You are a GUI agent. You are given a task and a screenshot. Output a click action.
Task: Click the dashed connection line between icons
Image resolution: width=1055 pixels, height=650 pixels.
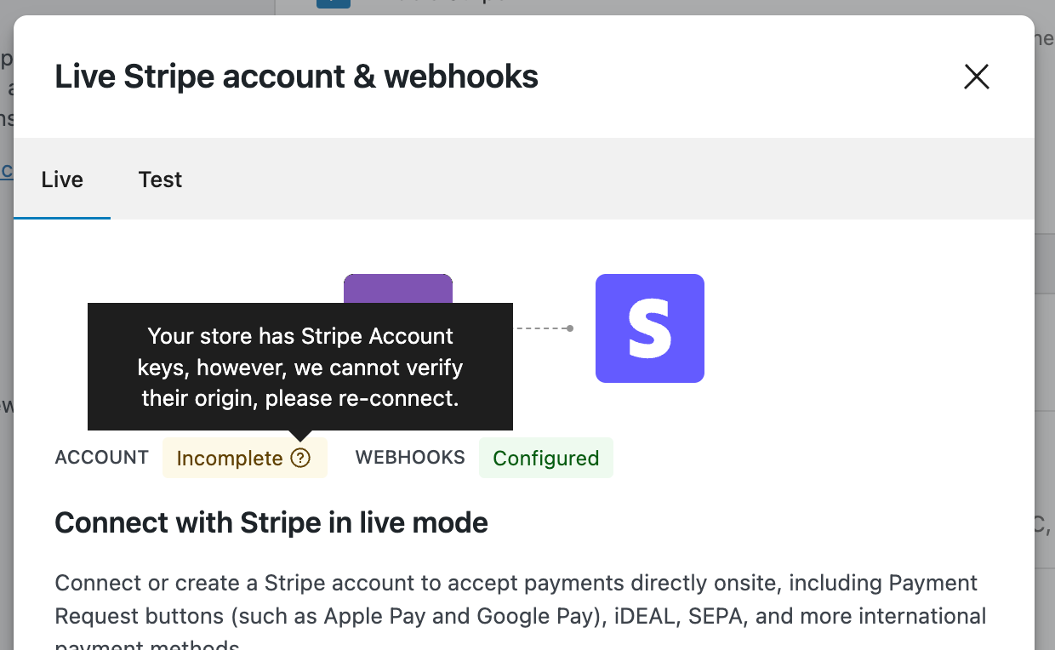[x=540, y=328]
